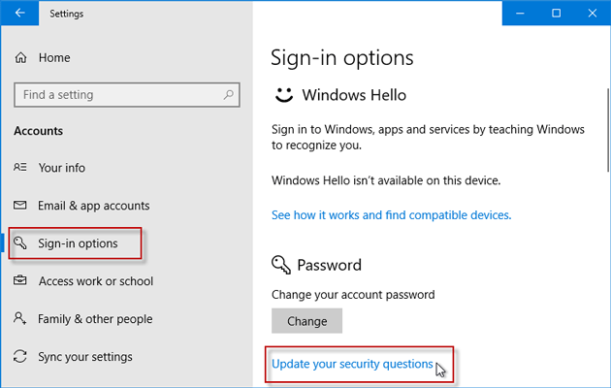Open the 'Email & app accounts' label
611x388 pixels.
[94, 206]
